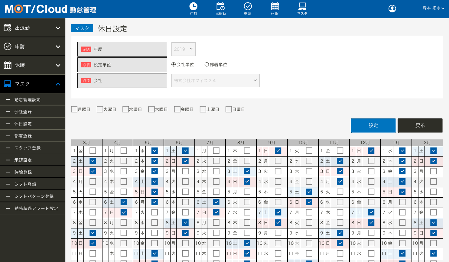
Task: Click the 申請 checkmark icon in header
Action: 248,7
